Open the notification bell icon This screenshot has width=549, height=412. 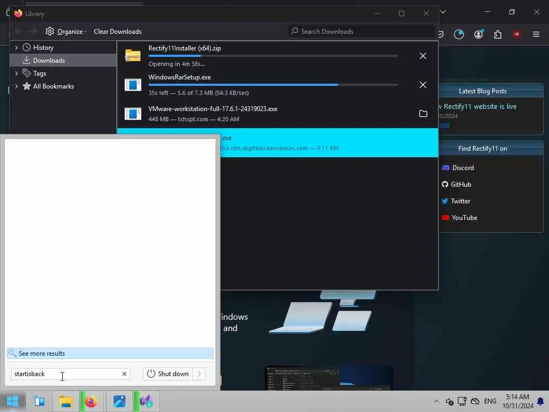coord(540,401)
